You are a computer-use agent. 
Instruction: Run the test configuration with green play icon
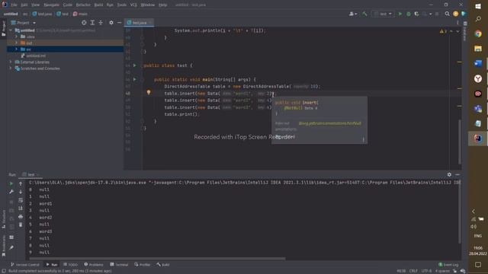point(400,14)
